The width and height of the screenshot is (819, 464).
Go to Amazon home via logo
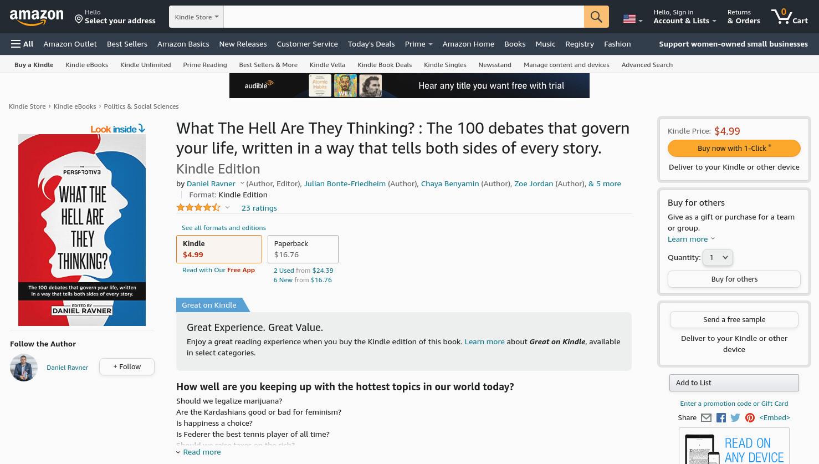pos(37,17)
